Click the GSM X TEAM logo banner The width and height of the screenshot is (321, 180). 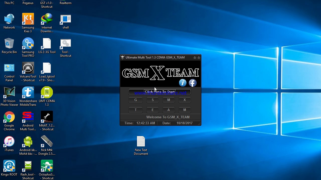point(160,73)
